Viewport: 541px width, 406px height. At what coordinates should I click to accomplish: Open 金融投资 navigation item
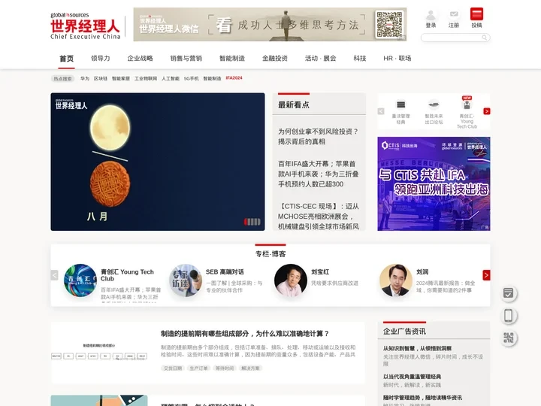pyautogui.click(x=275, y=59)
